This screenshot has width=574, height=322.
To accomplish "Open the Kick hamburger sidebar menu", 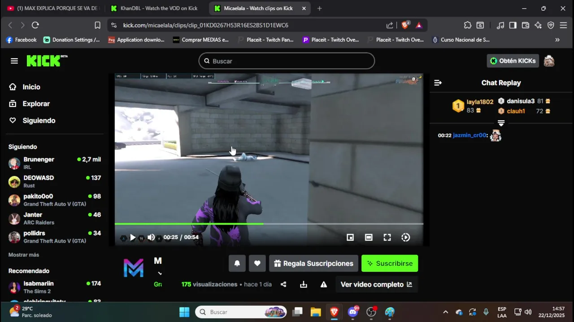I will 14,61.
